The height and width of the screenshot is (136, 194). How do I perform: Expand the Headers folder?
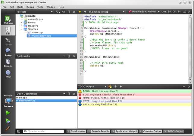point(21,26)
